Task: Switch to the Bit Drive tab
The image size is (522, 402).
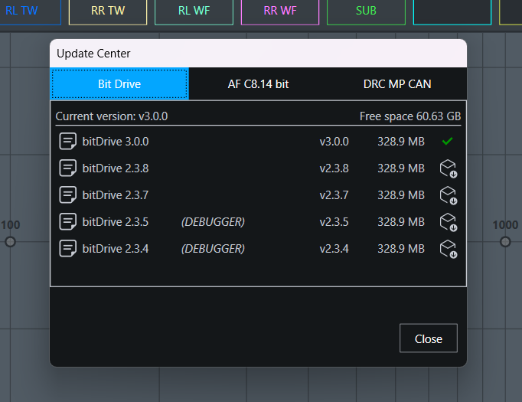Action: 119,84
